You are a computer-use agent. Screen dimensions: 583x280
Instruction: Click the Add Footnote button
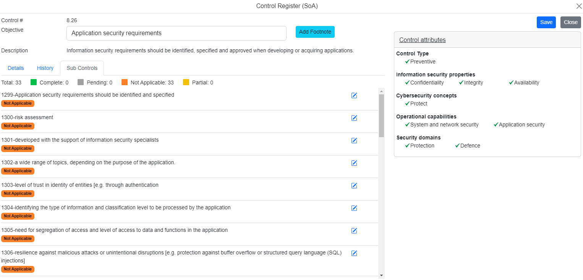pyautogui.click(x=315, y=32)
